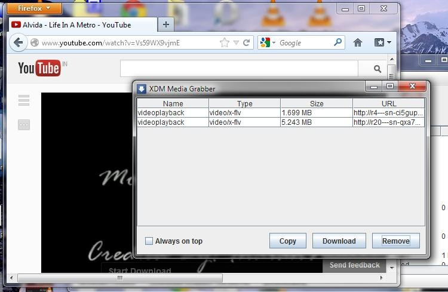Open the YouTube guide hamburger menu

coord(24,100)
